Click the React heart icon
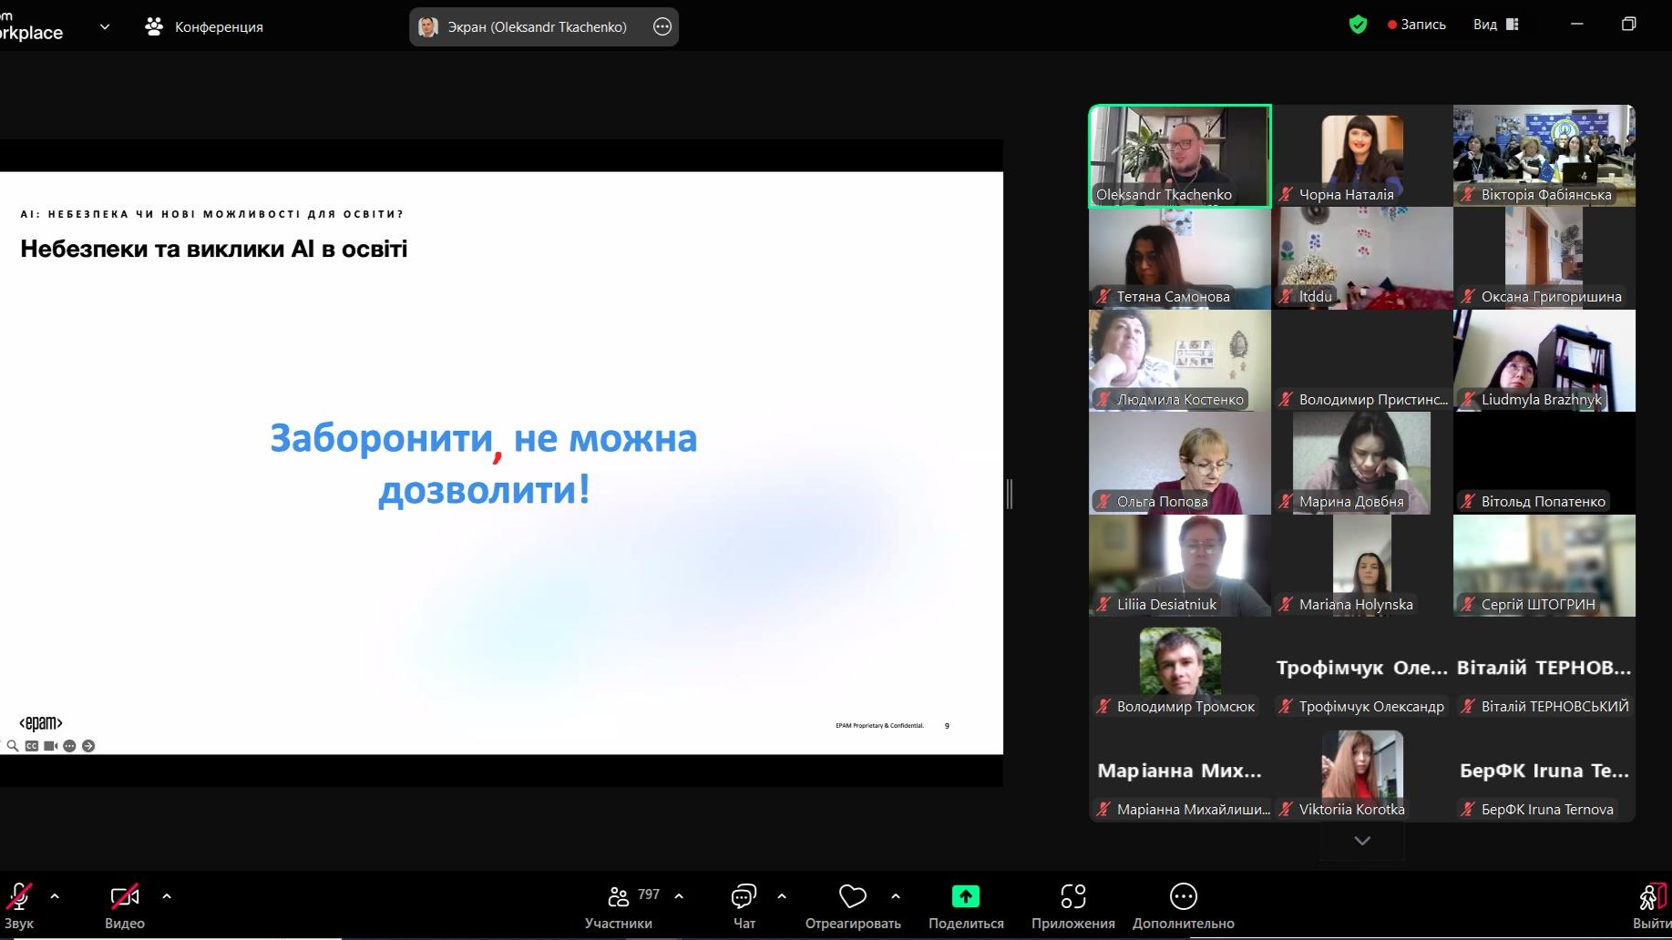The width and height of the screenshot is (1672, 940). click(x=852, y=897)
